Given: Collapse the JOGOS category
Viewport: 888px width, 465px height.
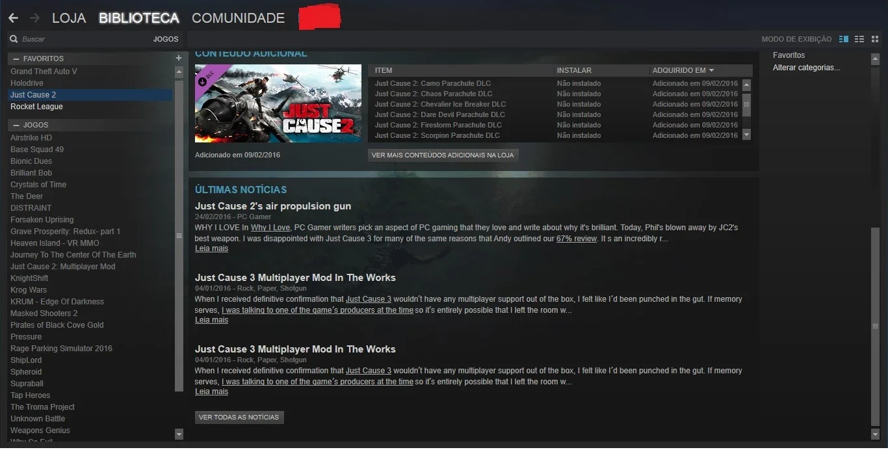Looking at the screenshot, I should coord(16,125).
